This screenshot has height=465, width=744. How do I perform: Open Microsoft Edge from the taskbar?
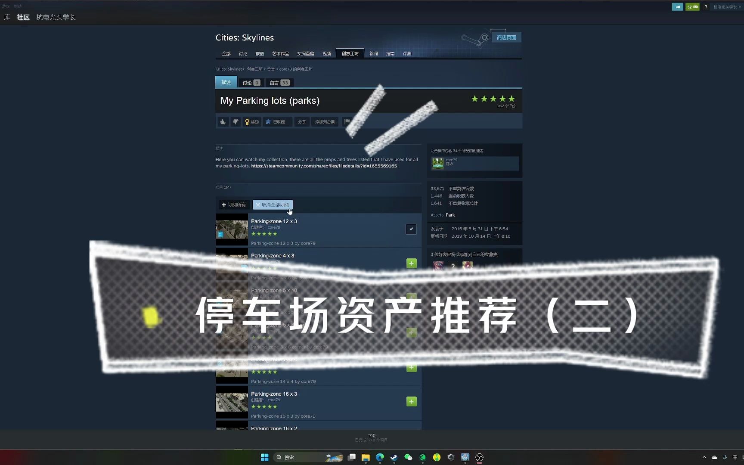tap(380, 457)
